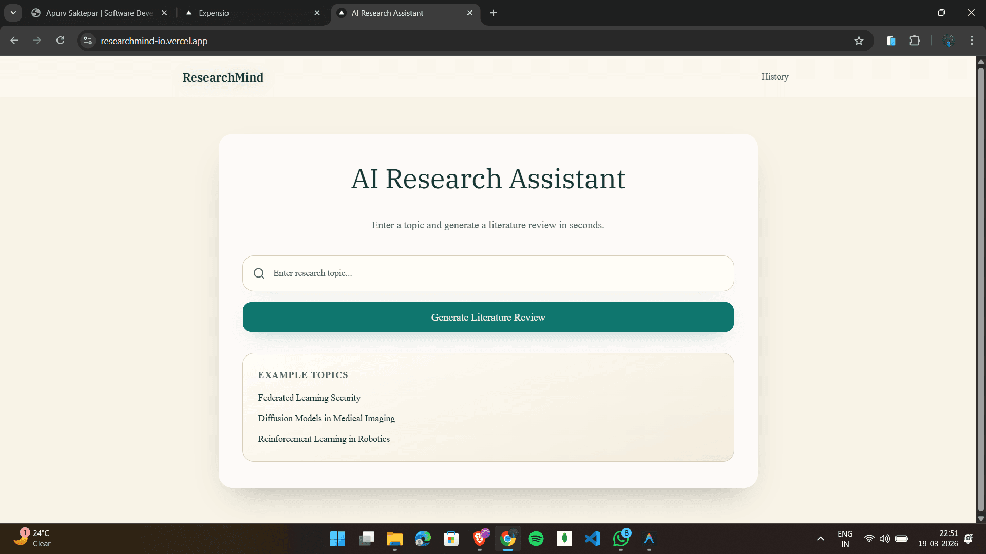Click the literature review subtitle text

(x=488, y=225)
